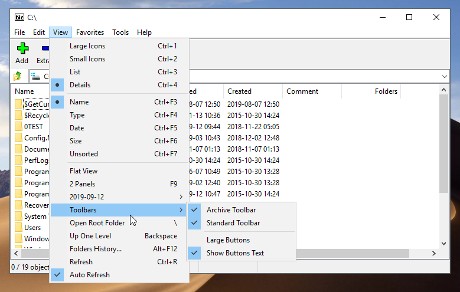Click the up-folder arrow icon

(18, 76)
